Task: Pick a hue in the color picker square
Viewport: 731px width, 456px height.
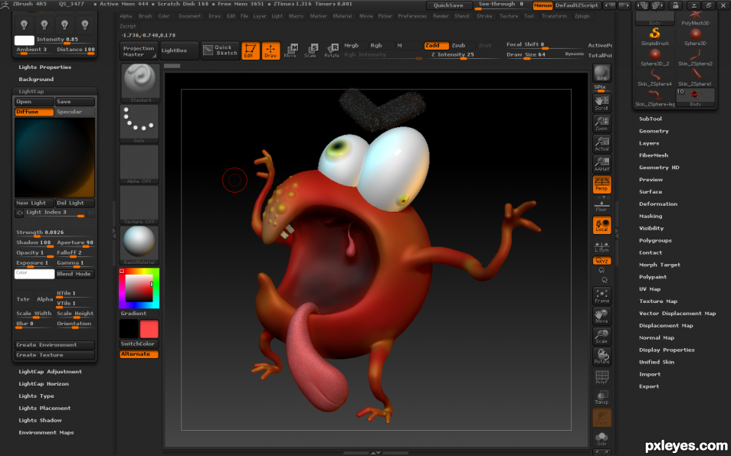Action: tap(139, 288)
